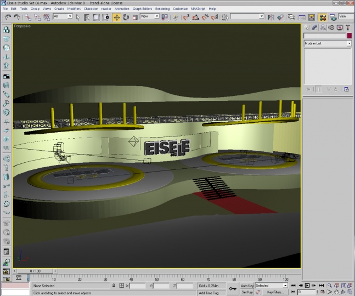The width and height of the screenshot is (355, 296).
Task: Click the current frame number field
Action: 307,292
